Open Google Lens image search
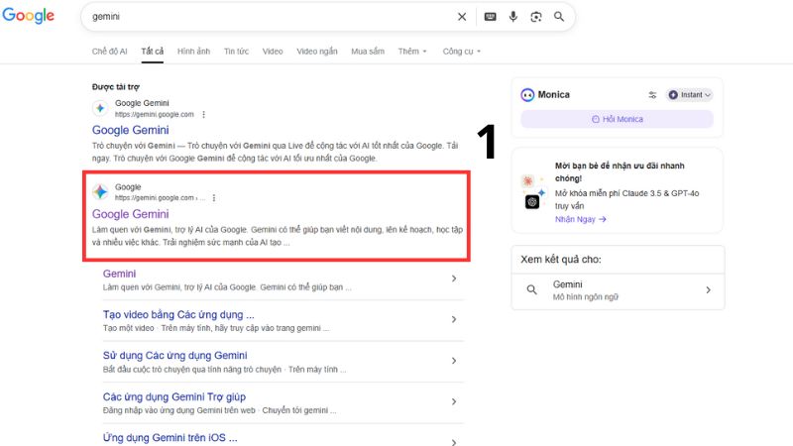 (536, 17)
